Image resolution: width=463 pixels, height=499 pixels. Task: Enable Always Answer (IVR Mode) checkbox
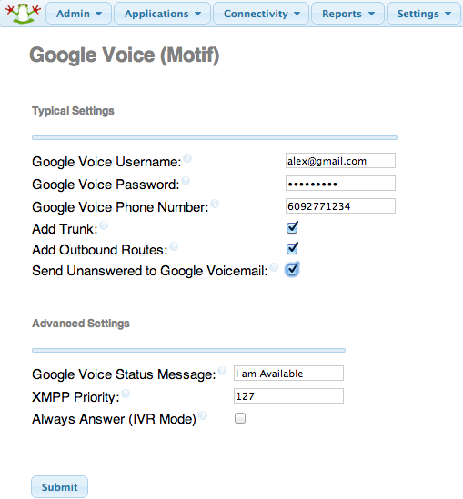click(x=240, y=418)
